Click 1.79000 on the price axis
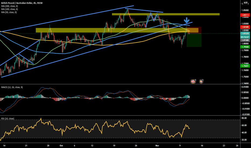Viewport: 251px width, 148px height. point(245,50)
